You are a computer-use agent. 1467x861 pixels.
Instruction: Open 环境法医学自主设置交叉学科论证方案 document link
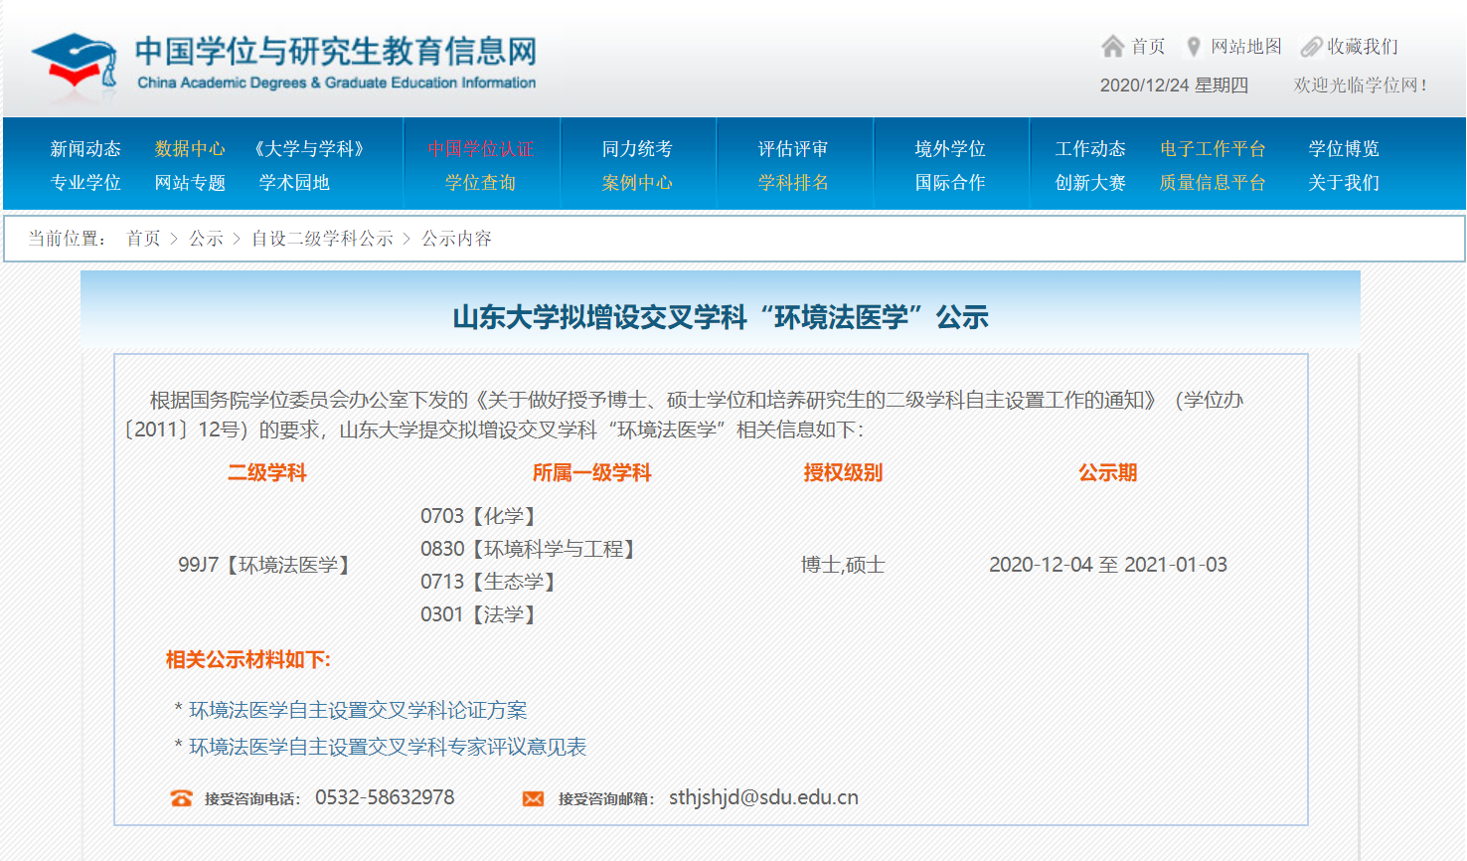click(358, 711)
